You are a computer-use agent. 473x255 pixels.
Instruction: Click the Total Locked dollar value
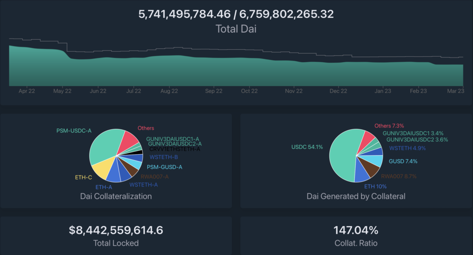116,230
